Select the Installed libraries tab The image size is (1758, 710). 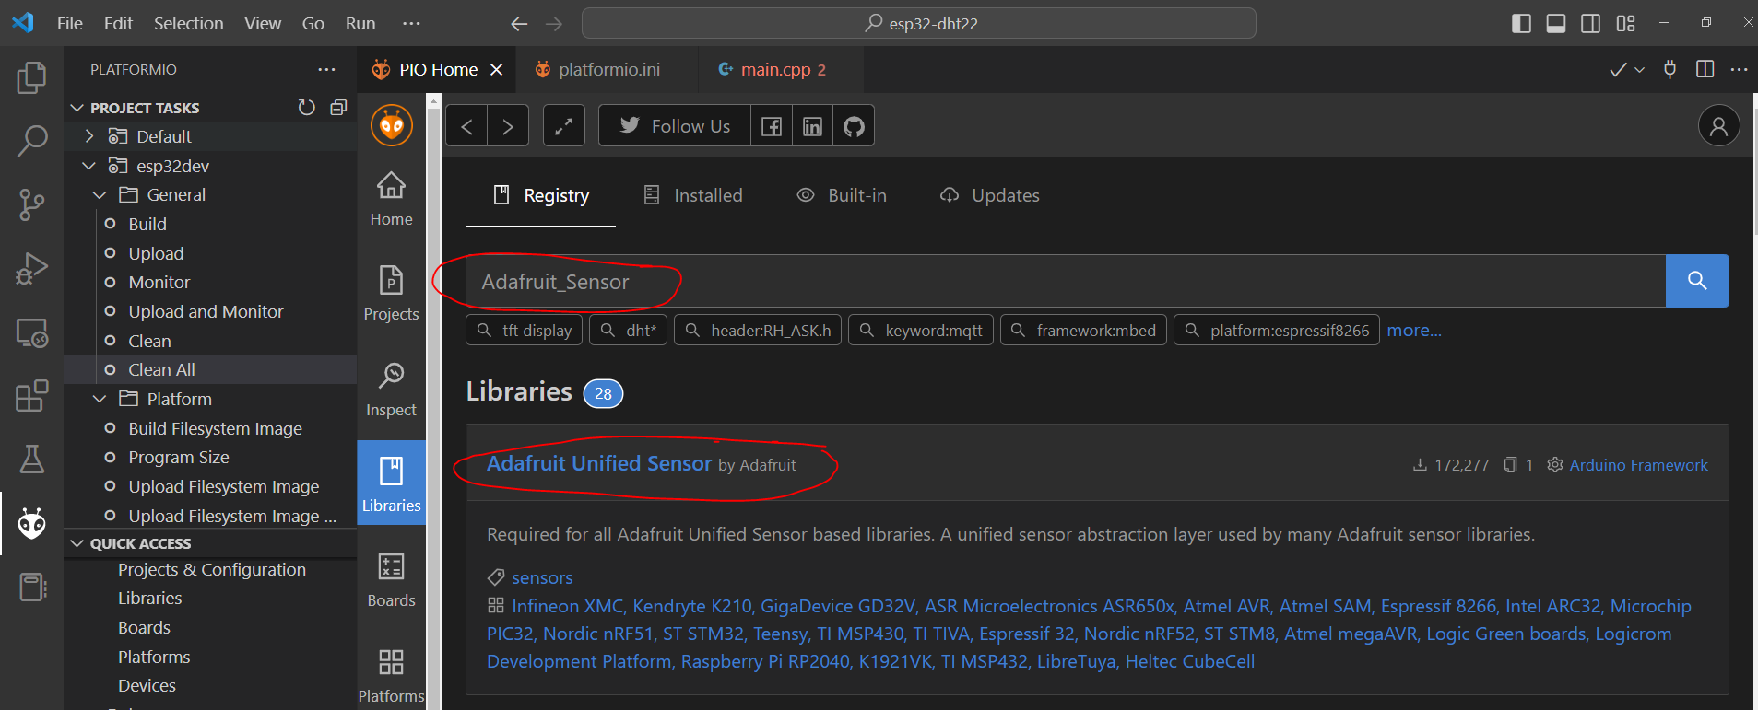point(692,195)
